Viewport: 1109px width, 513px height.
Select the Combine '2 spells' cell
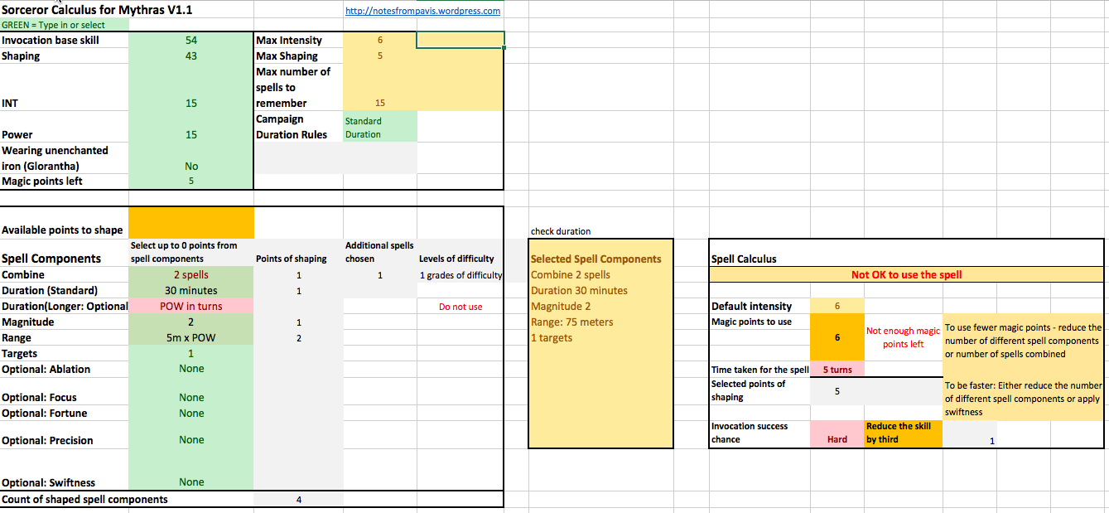tap(191, 274)
